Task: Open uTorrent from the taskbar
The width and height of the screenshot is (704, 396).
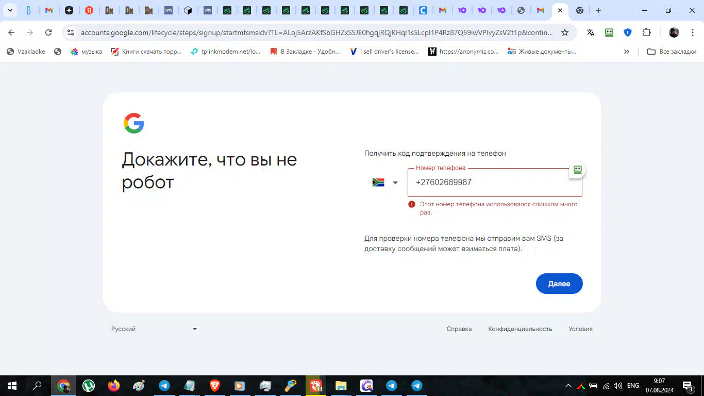Action: tap(89, 386)
